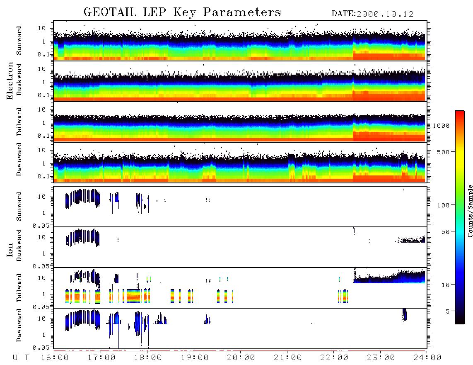Click the Electron group axis label
Screen dimensions: 473x365
click(x=10, y=80)
